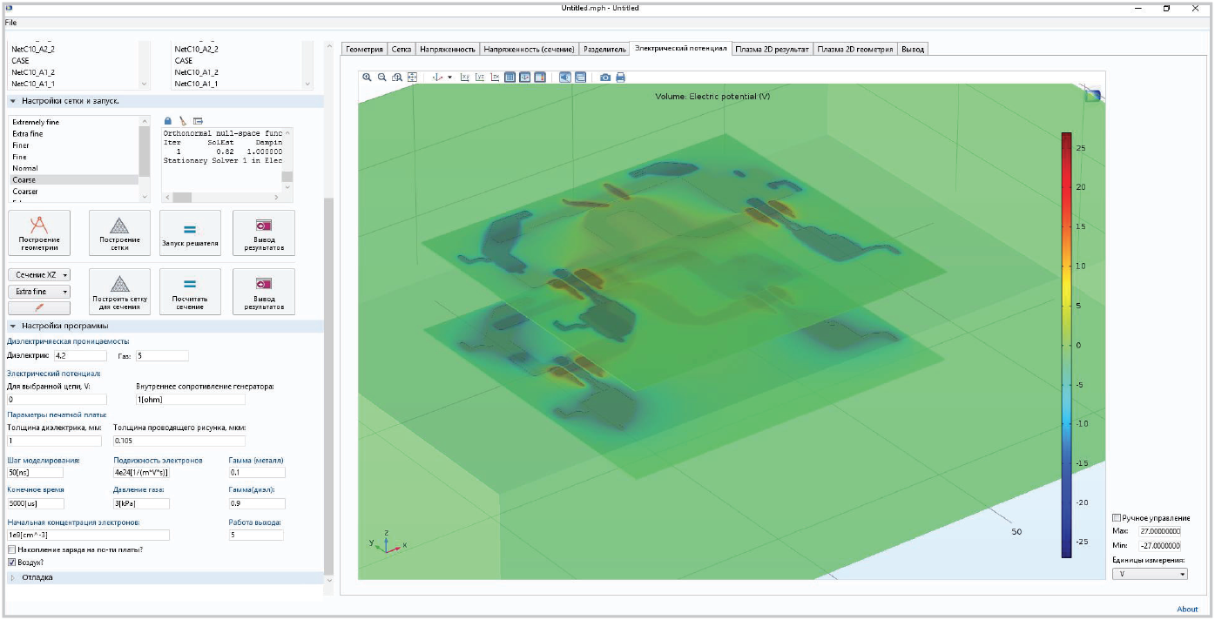
Task: Toggle the color legend icon
Action: tap(540, 77)
